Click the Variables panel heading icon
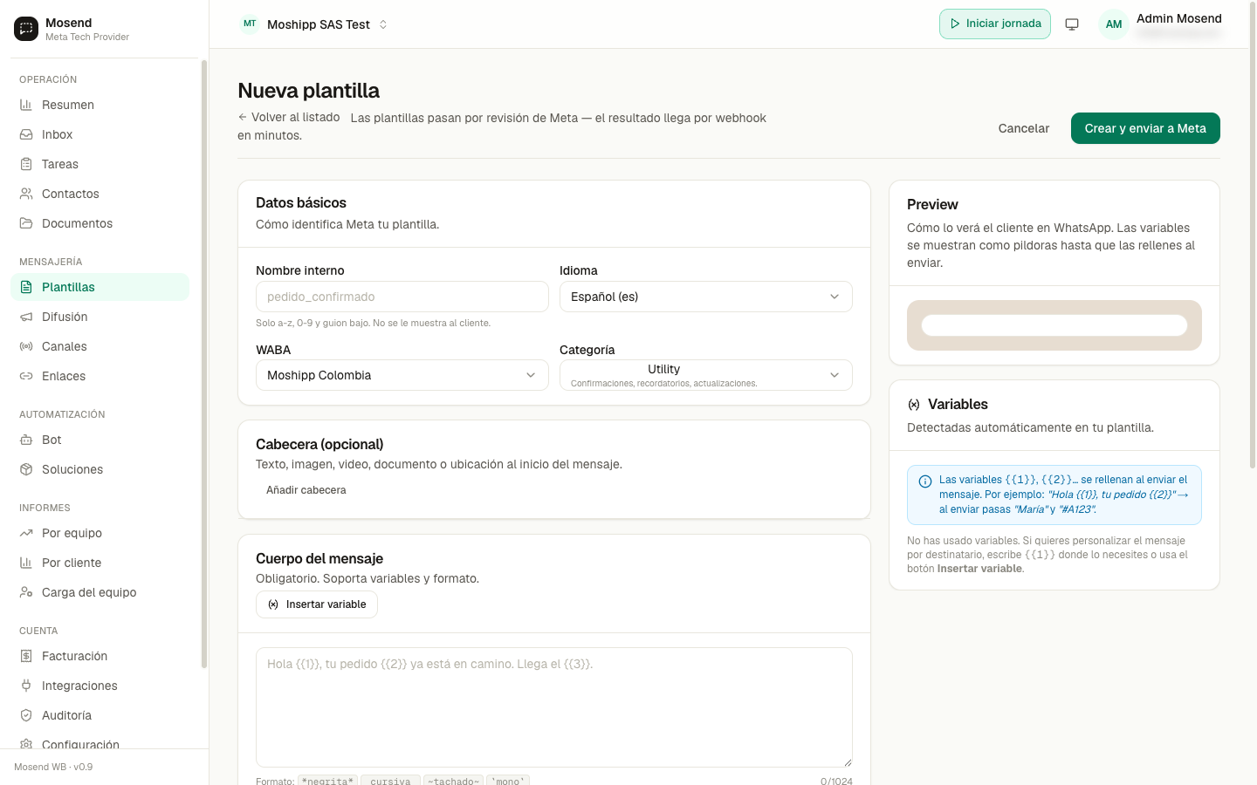 coord(914,405)
